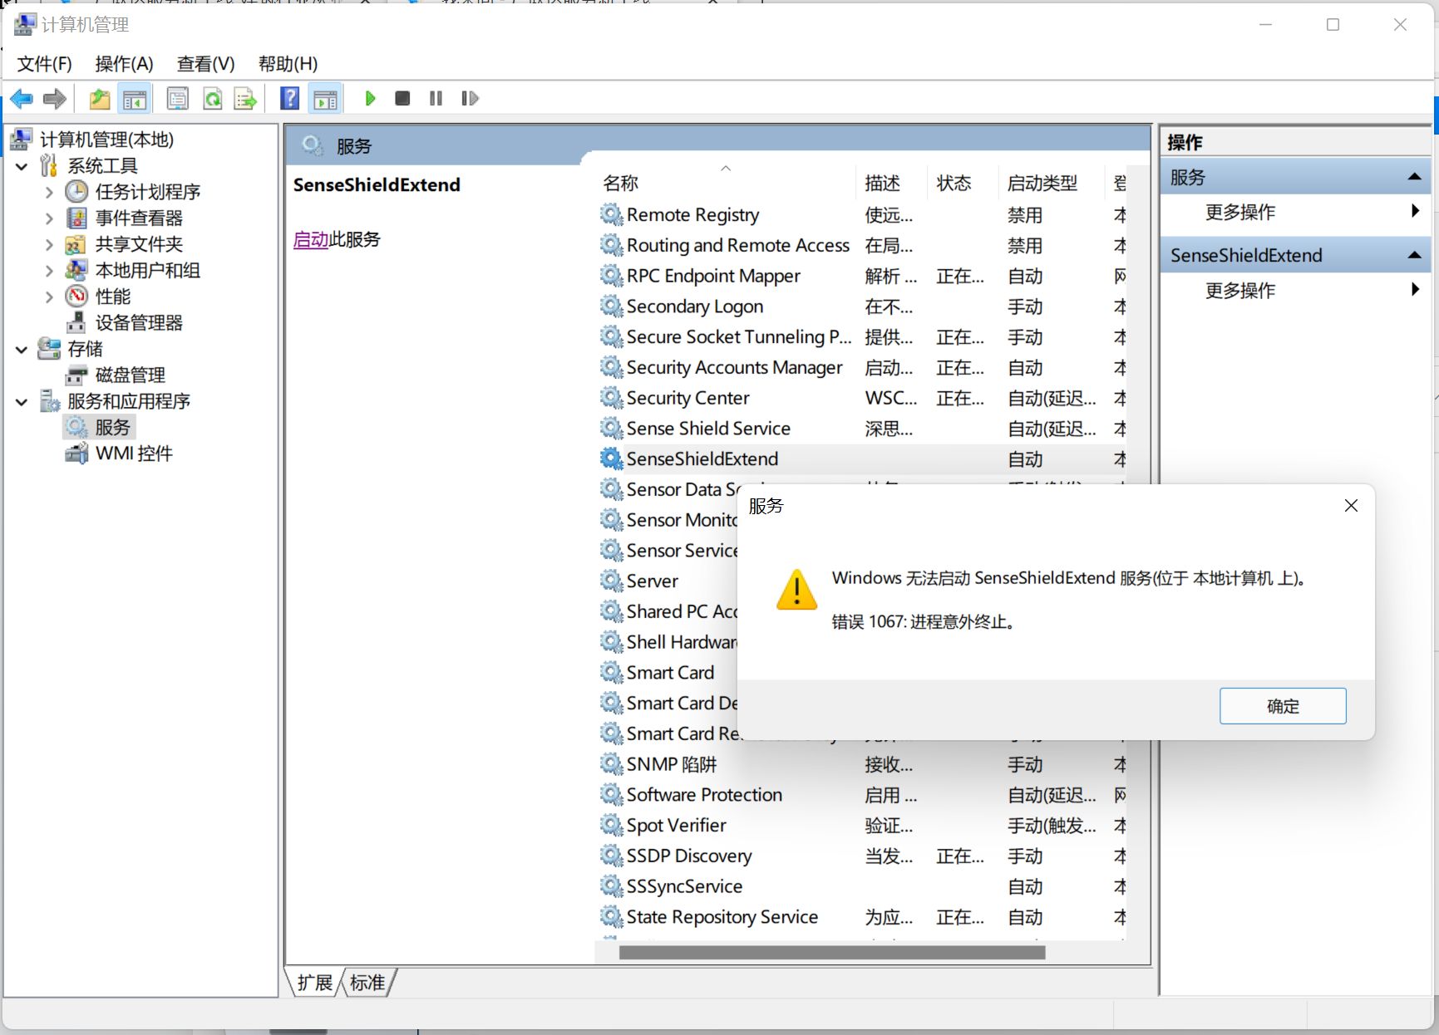Select Event Viewer (事件查看器) in tree
The height and width of the screenshot is (1035, 1439).
(x=139, y=218)
